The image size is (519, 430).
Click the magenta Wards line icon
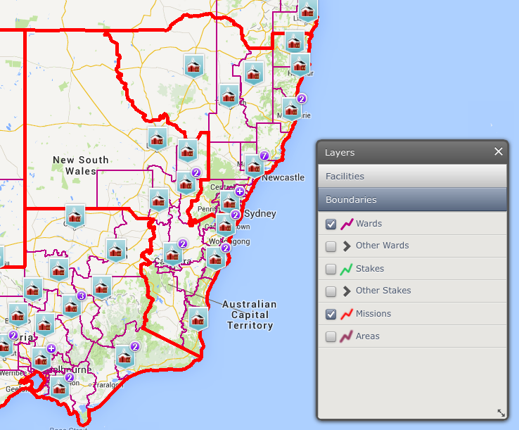[347, 224]
